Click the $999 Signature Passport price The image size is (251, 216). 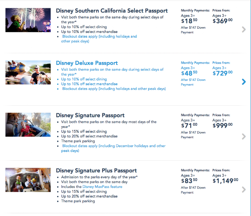222,125
